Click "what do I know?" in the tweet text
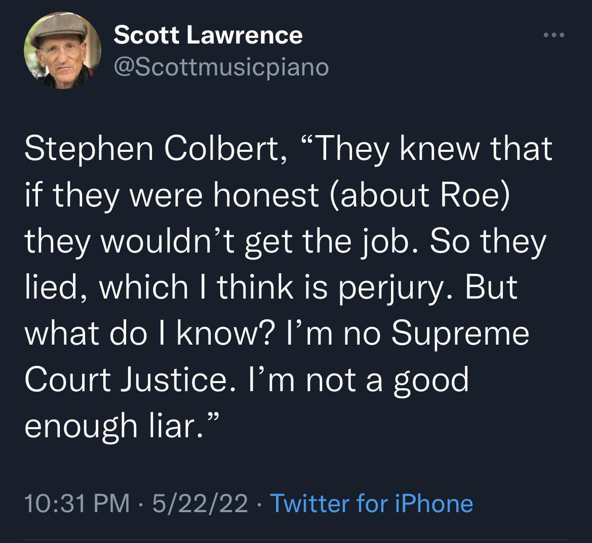This screenshot has height=543, width=592. coord(148,335)
